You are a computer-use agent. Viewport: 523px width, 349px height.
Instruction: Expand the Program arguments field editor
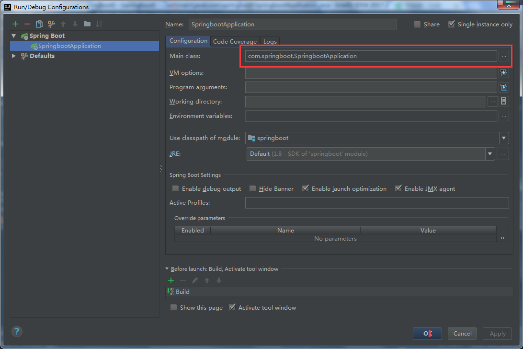[504, 87]
